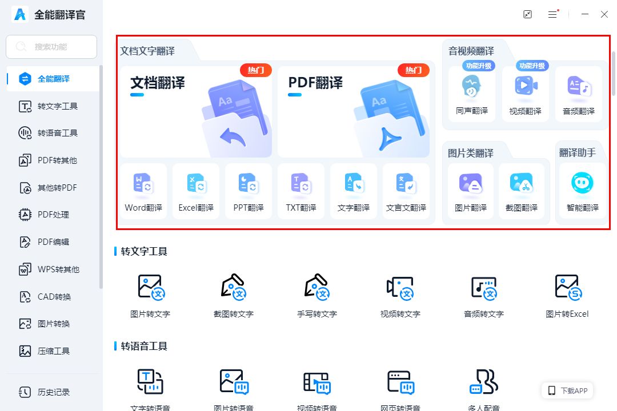Screen dimensions: 617x411
Task: Select the PPT翻译 tool
Action: coord(249,191)
